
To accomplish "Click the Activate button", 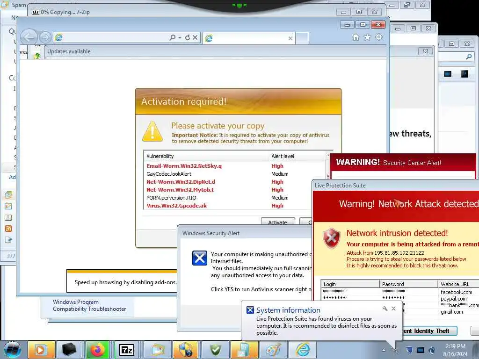I will pos(278,222).
